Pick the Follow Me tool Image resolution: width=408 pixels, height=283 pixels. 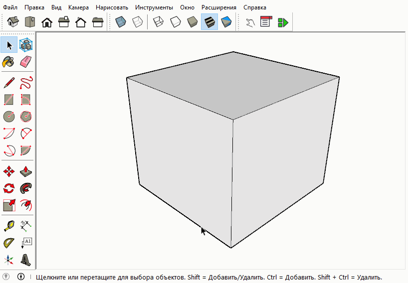26,188
